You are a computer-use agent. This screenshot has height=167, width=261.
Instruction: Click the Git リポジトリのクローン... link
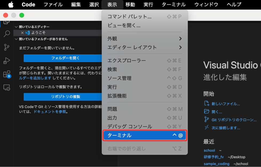(x=234, y=120)
